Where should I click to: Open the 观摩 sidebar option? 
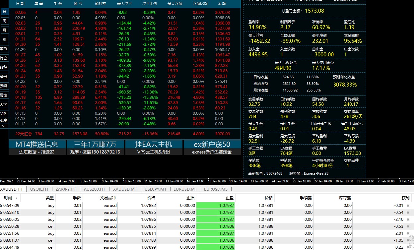(x=4, y=120)
